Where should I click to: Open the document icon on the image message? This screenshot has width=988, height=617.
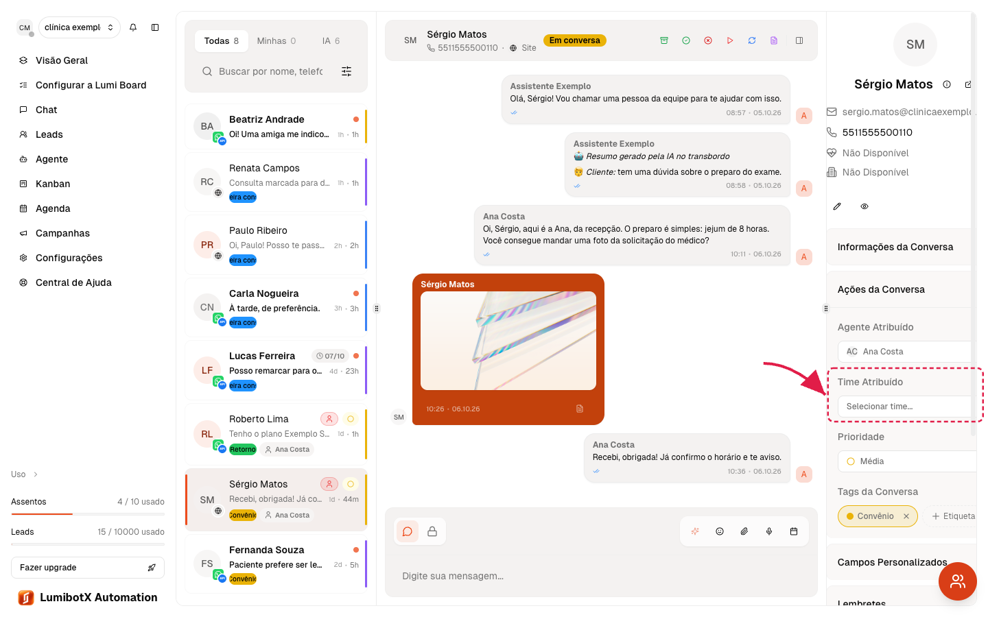point(580,409)
